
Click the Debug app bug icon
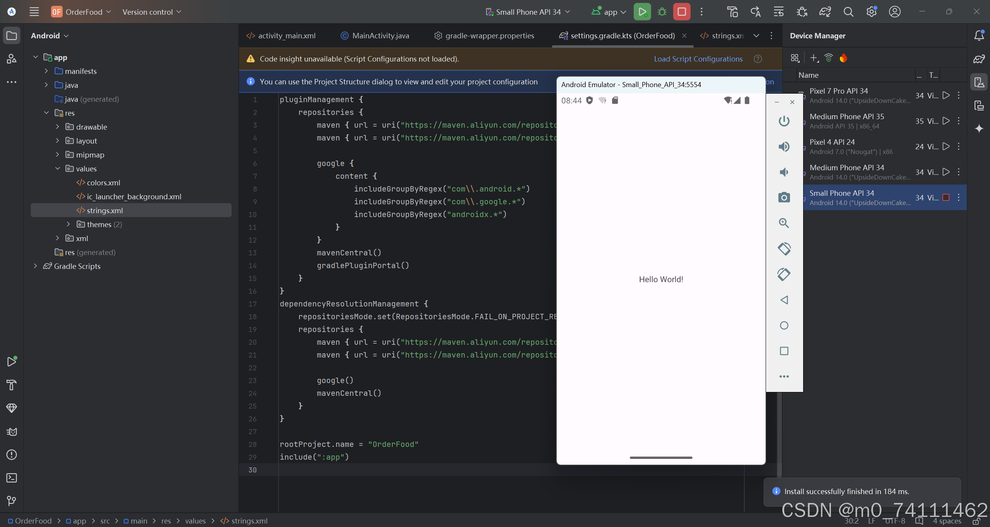pos(662,12)
